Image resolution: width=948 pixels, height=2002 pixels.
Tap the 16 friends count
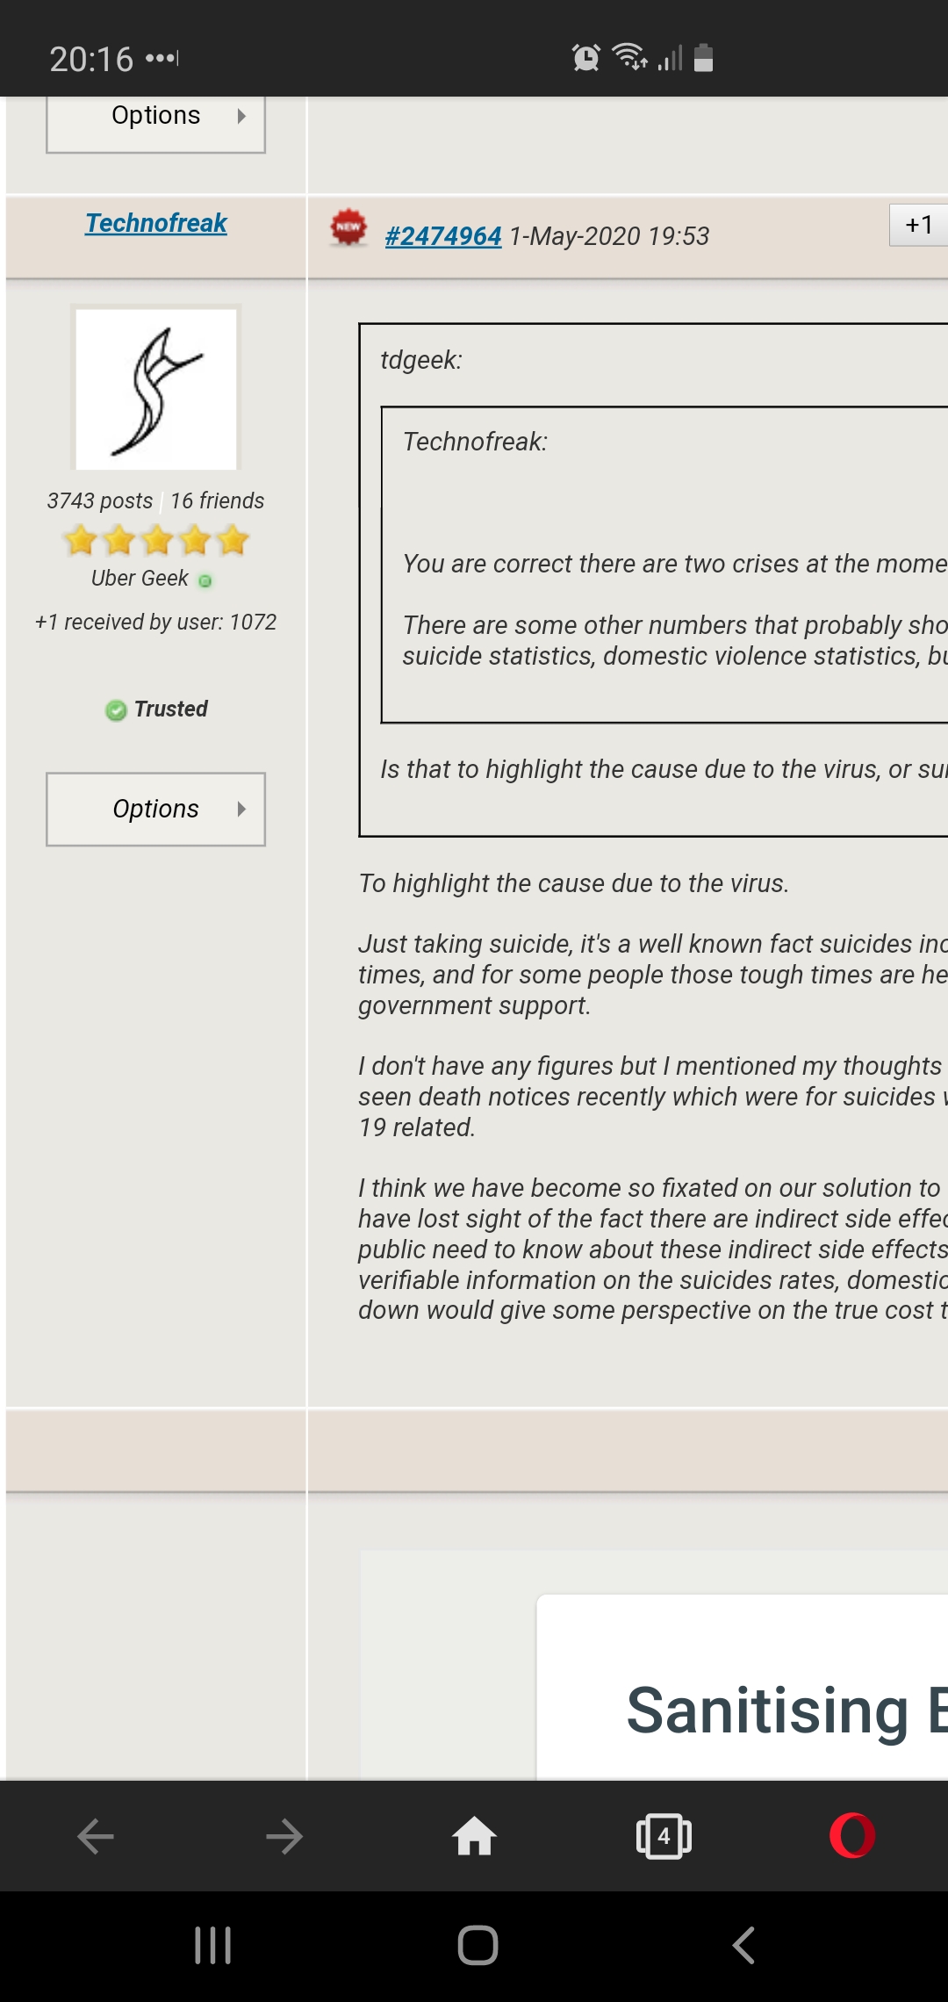click(218, 500)
